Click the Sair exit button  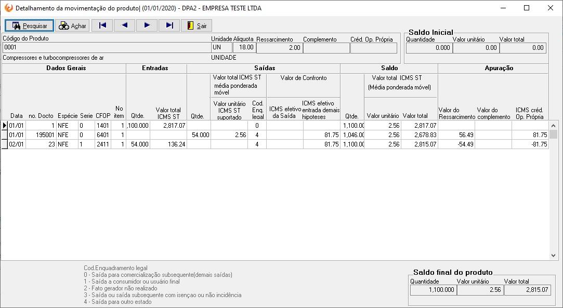pos(197,25)
